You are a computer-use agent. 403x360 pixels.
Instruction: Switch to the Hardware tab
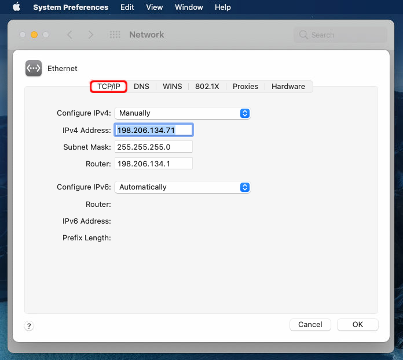click(288, 87)
